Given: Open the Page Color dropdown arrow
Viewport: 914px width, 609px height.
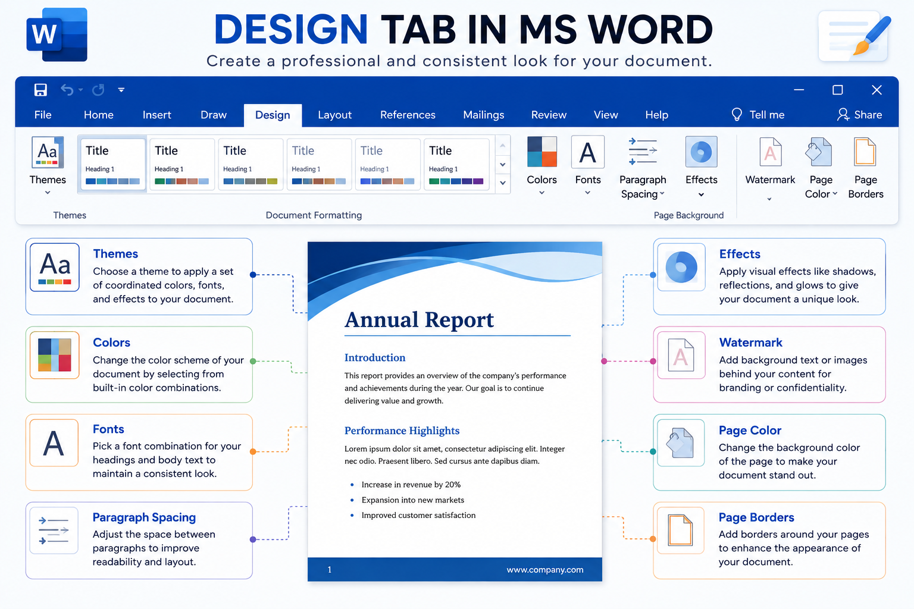Looking at the screenshot, I should 835,194.
